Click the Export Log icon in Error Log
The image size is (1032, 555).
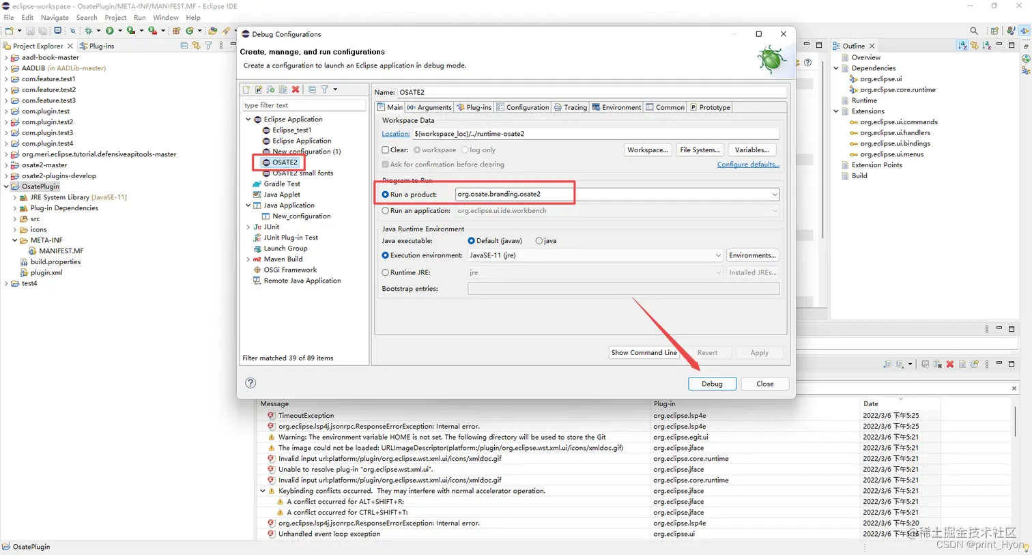pos(887,365)
